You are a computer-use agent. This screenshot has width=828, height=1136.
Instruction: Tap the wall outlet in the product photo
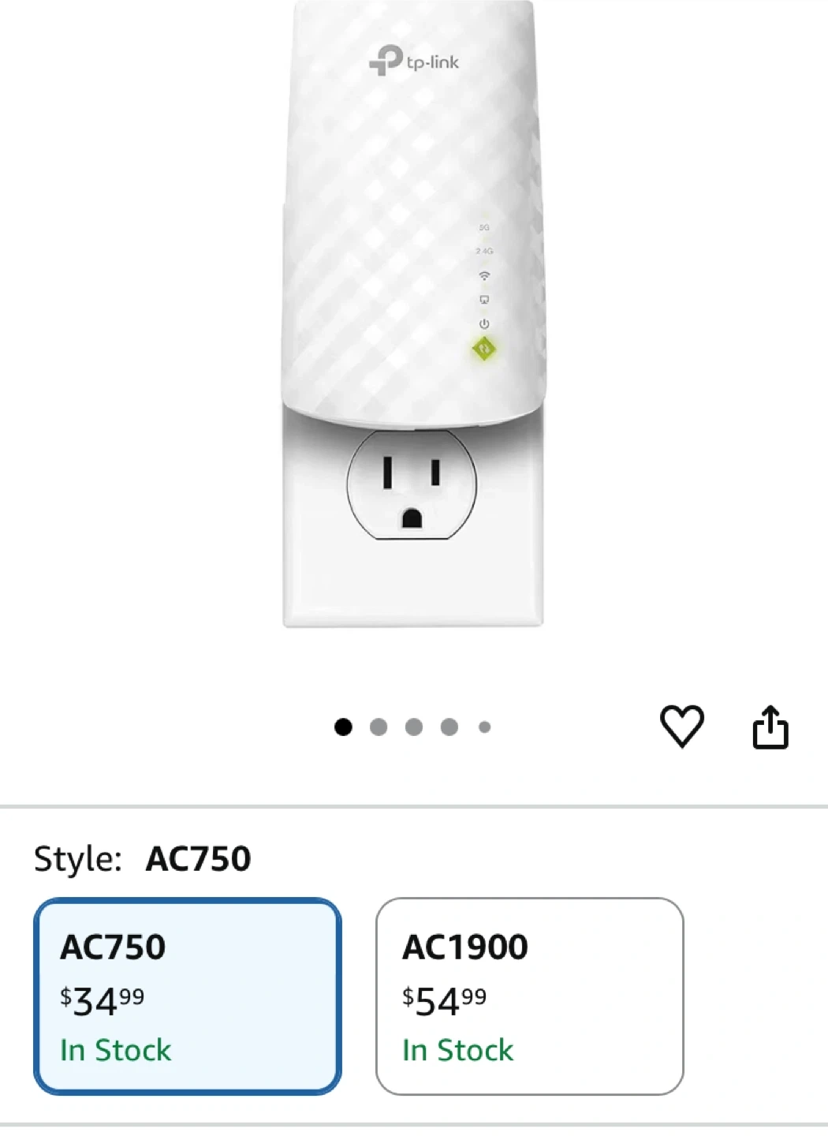click(412, 484)
